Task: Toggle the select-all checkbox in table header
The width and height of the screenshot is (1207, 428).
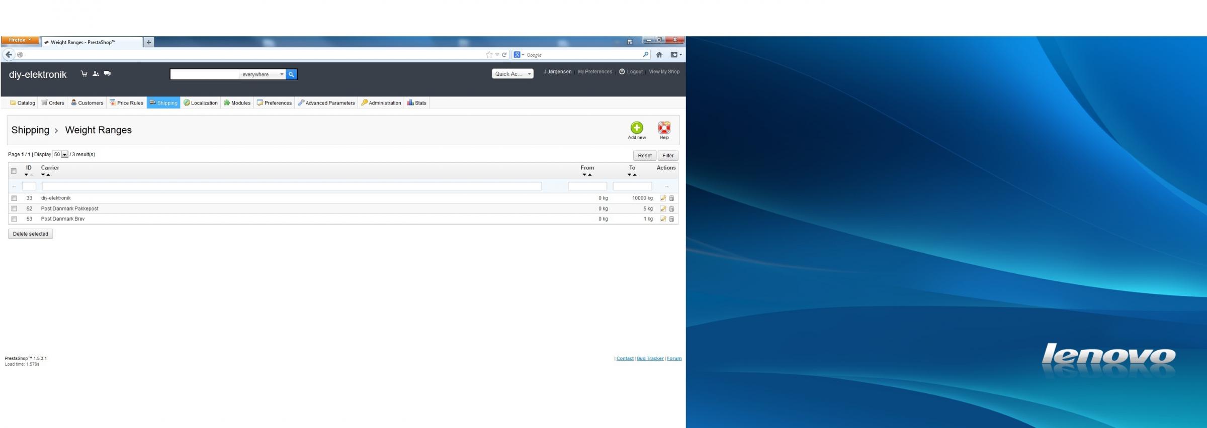Action: tap(14, 171)
